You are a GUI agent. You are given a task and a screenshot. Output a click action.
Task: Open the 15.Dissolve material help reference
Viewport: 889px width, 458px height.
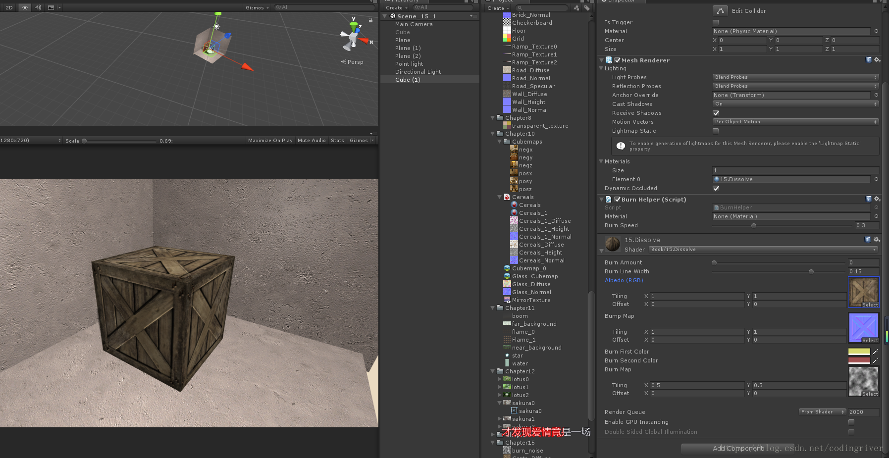point(868,240)
